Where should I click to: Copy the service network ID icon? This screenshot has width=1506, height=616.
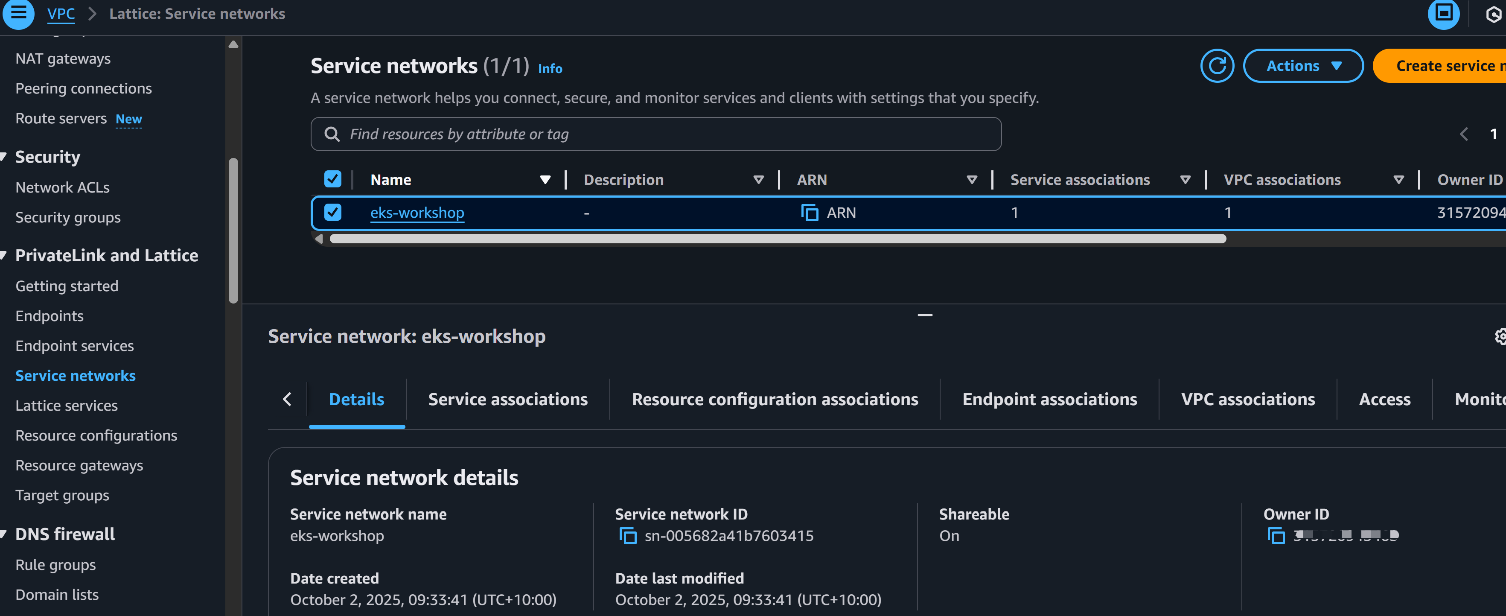point(627,535)
